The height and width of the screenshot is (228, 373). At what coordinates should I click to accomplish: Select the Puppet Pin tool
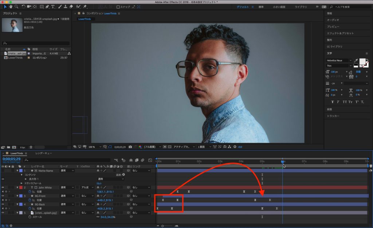[x=85, y=7]
